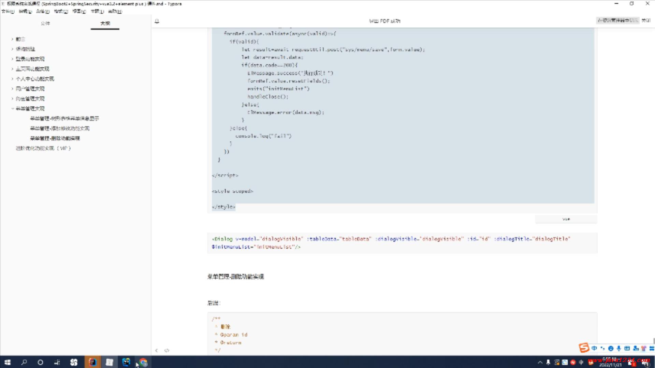Open the 主题 menu
This screenshot has height=368, width=655.
pos(97,11)
